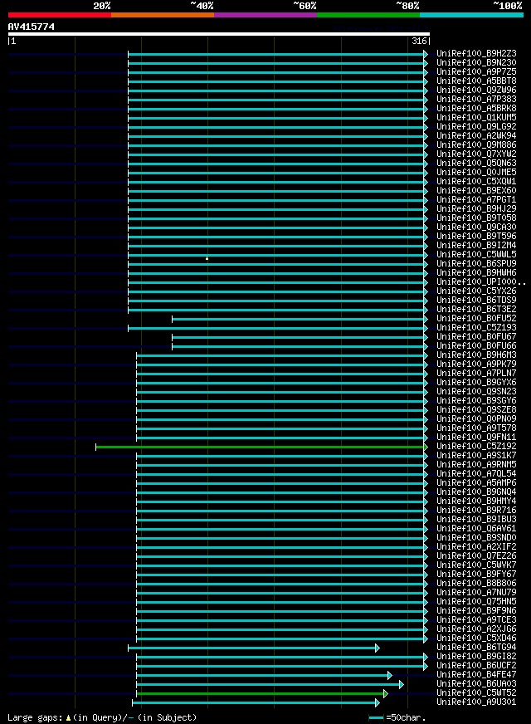Click UniRef100_A9S1K7 label
531x724 pixels.
(x=476, y=456)
